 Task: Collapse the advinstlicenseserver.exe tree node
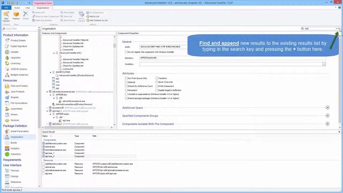47,92
